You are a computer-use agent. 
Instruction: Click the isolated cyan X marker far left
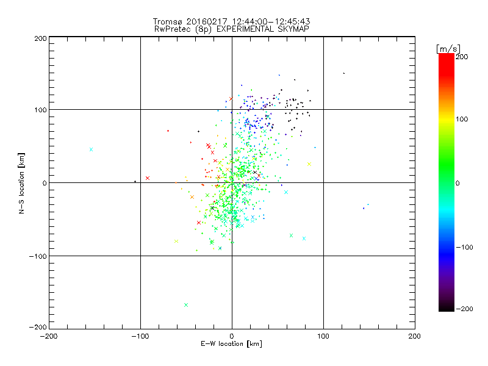(91, 149)
